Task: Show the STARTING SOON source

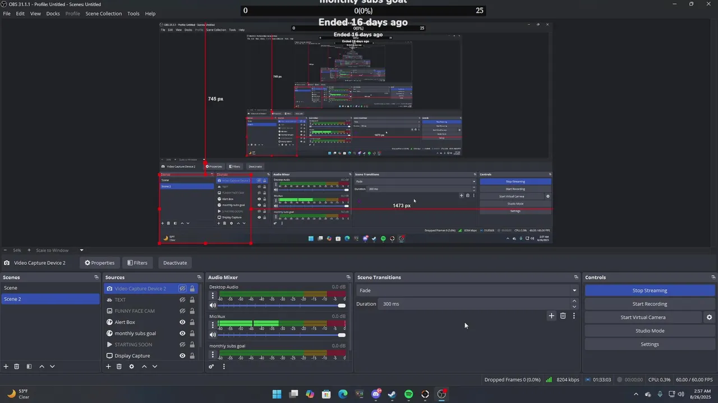Action: (182, 345)
